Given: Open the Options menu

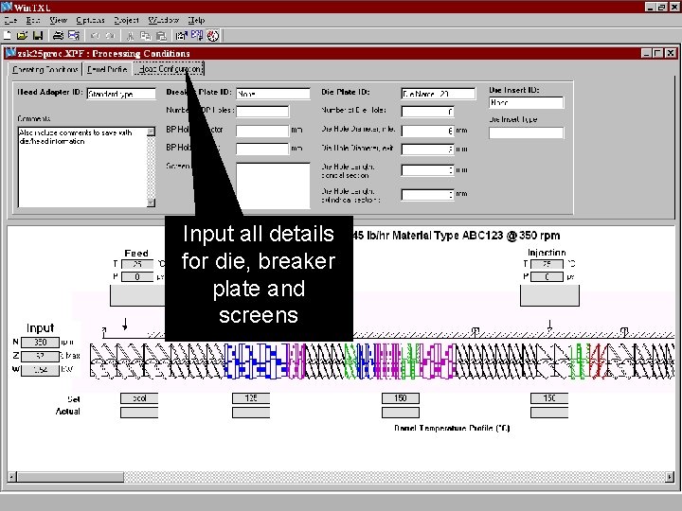Looking at the screenshot, I should click(x=91, y=20).
